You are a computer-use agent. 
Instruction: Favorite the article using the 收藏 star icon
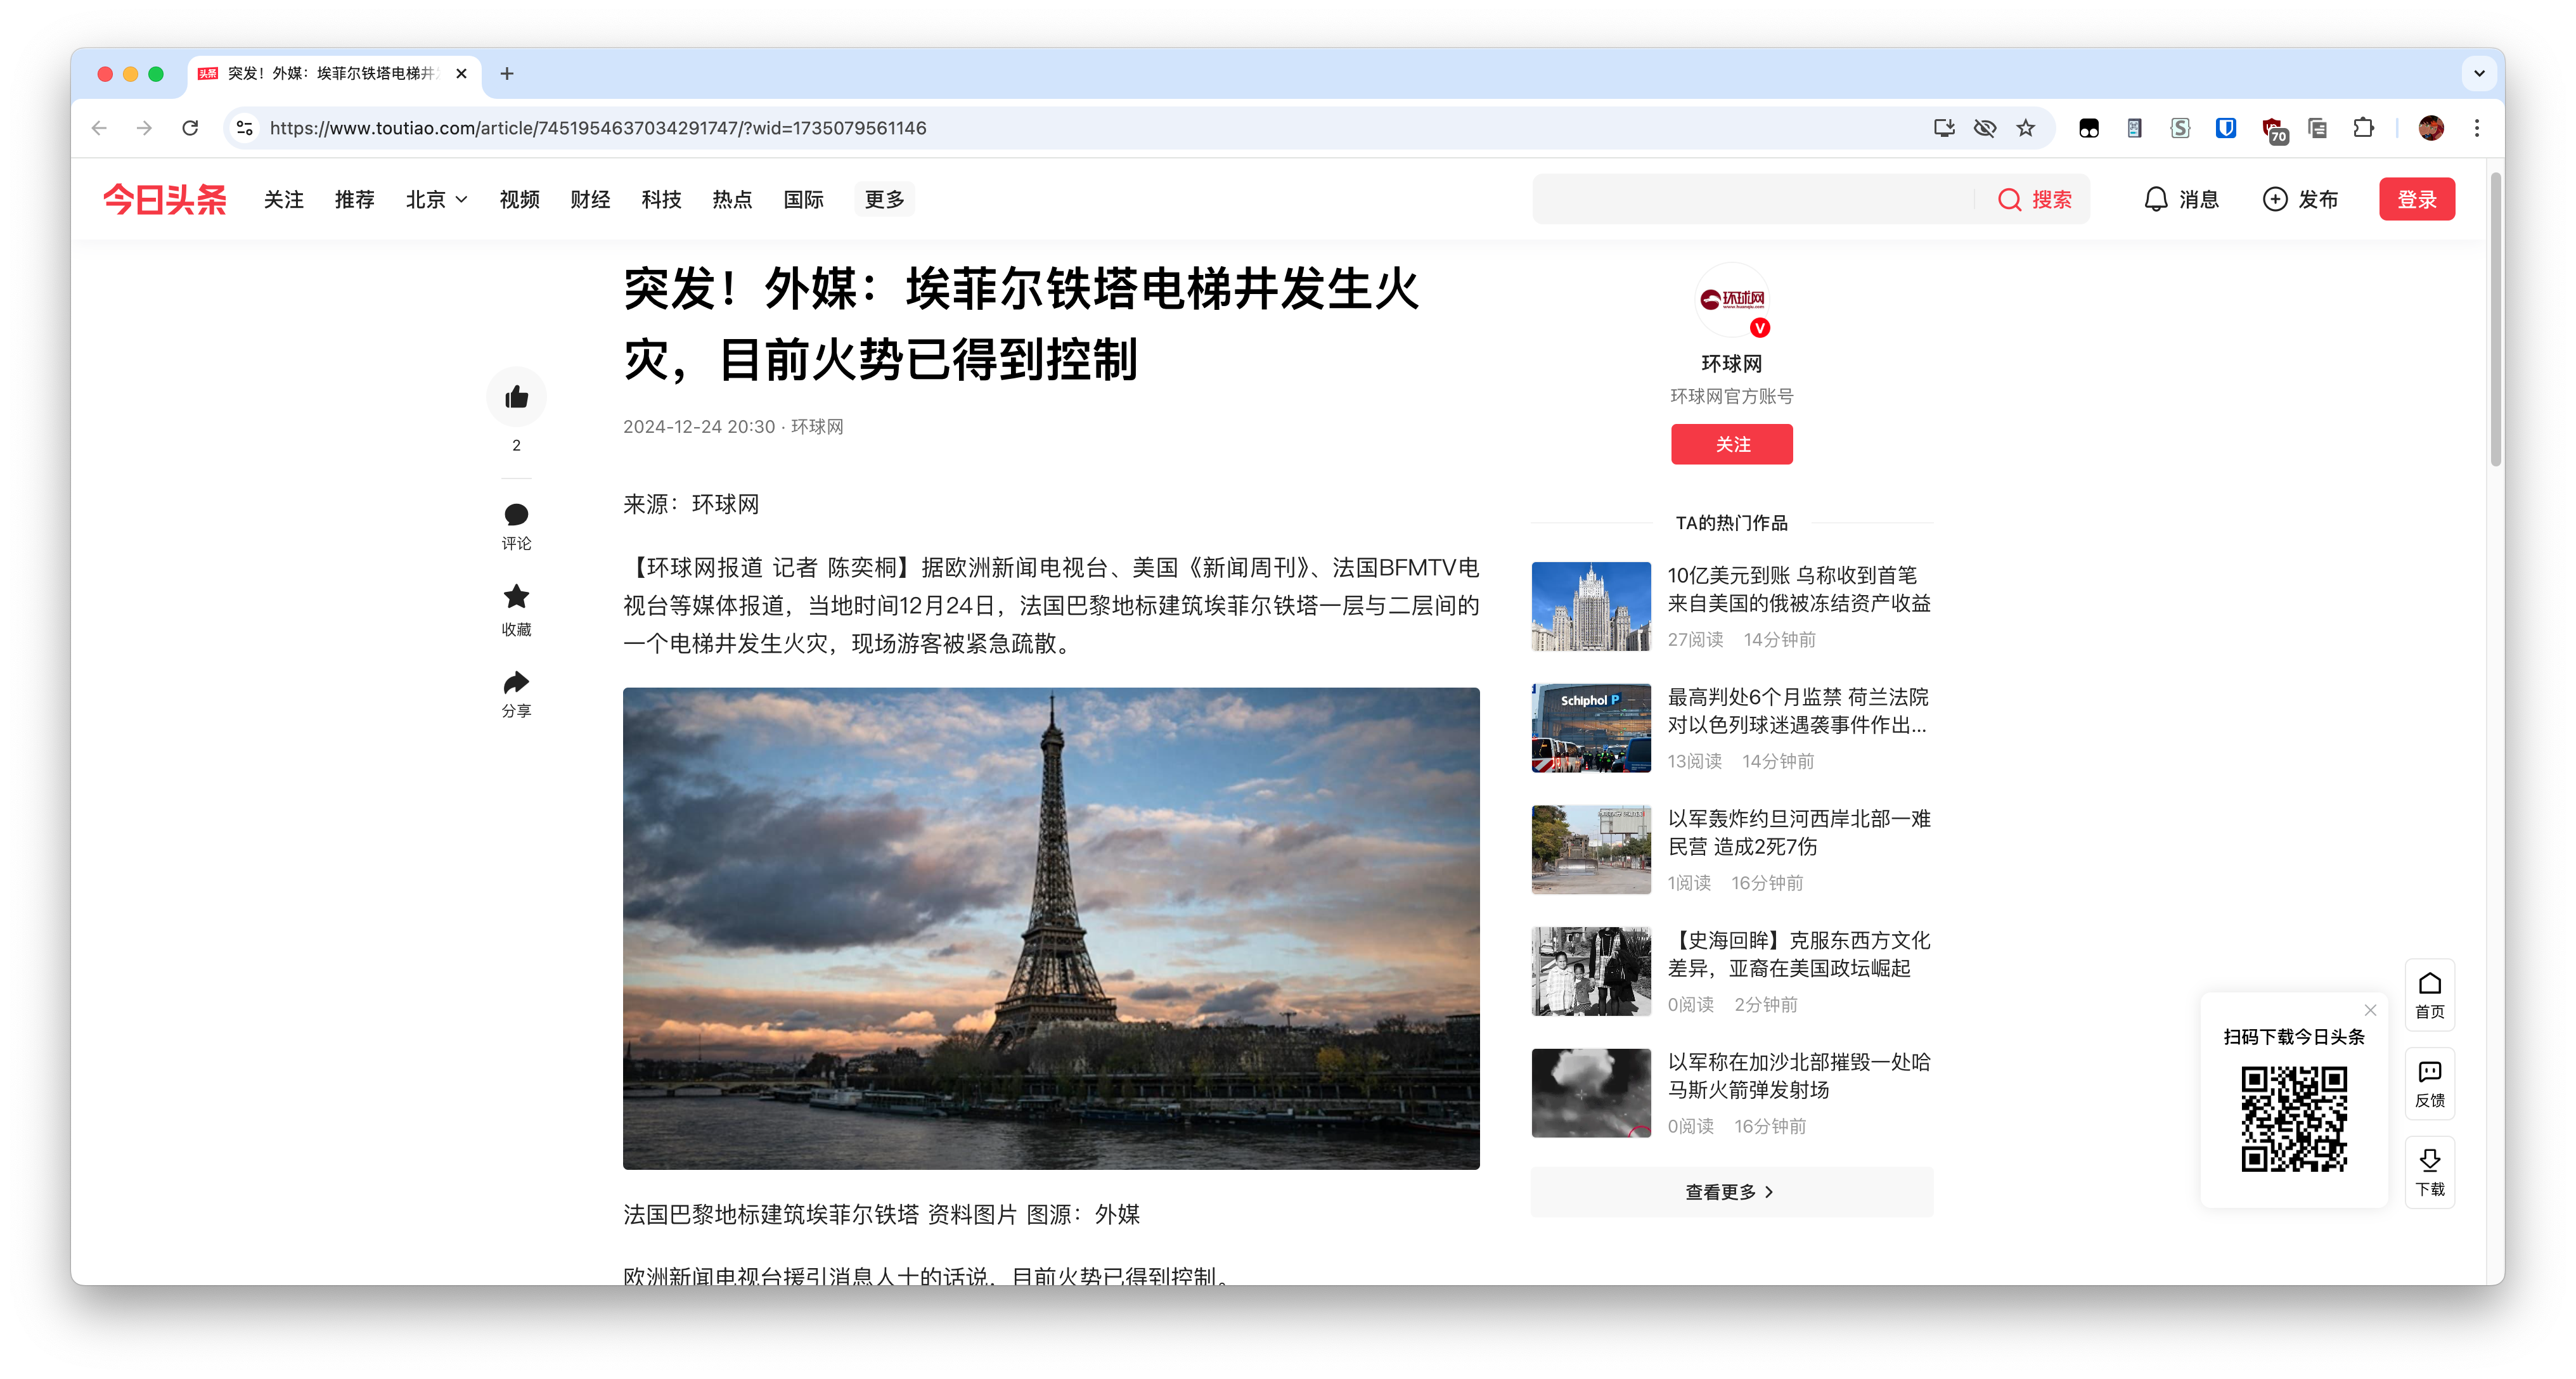point(516,597)
